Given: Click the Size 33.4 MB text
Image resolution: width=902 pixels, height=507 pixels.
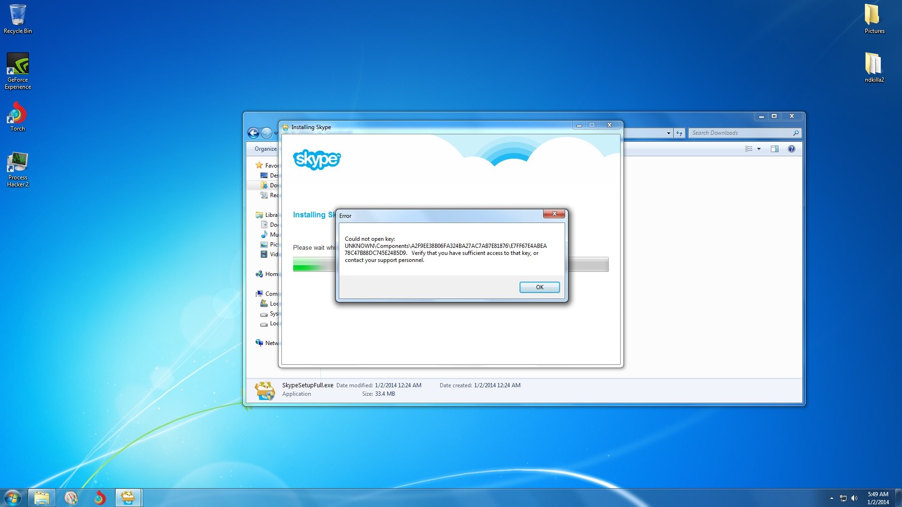Looking at the screenshot, I should pyautogui.click(x=379, y=393).
